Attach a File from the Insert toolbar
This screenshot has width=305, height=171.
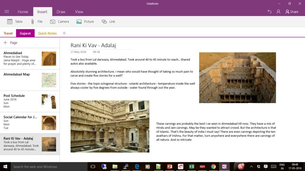tap(36, 21)
